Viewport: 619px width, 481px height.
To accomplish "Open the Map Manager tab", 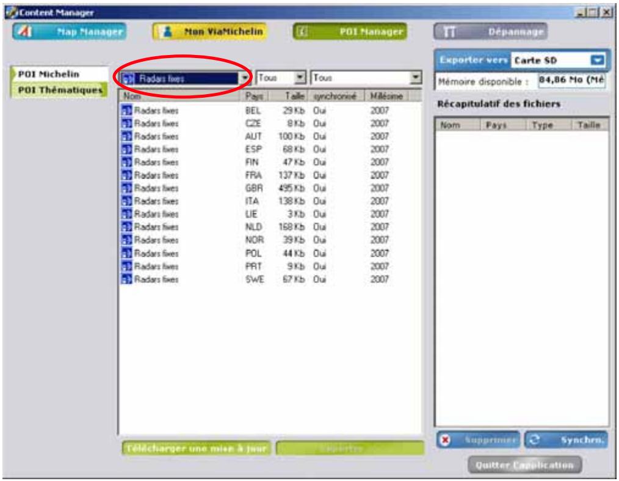I will 70,32.
